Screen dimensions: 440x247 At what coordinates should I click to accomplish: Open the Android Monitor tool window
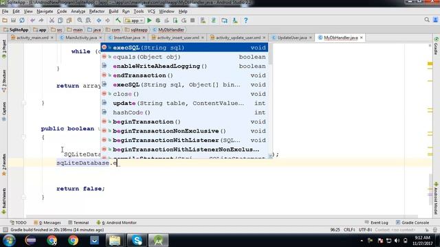(116, 222)
